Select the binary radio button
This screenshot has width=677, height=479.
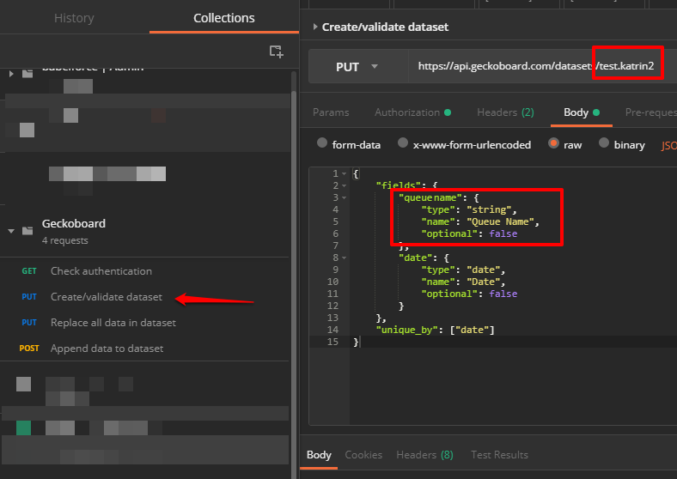(x=604, y=142)
